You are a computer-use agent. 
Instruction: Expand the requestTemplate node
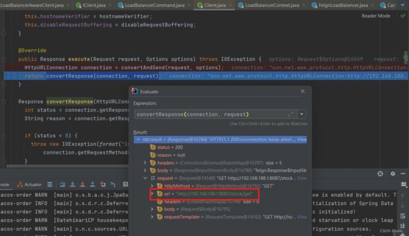coord(152,216)
